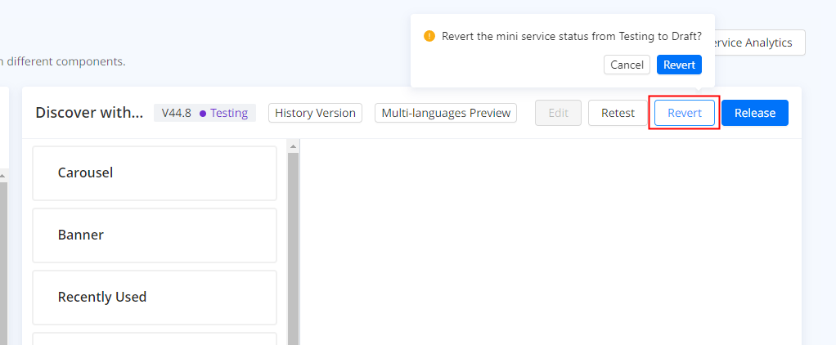
Task: Cancel the revert confirmation
Action: click(x=627, y=65)
